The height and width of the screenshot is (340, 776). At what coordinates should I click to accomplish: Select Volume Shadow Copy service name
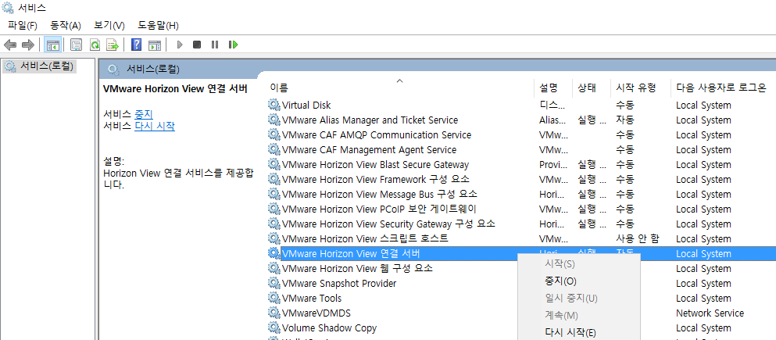point(329,327)
